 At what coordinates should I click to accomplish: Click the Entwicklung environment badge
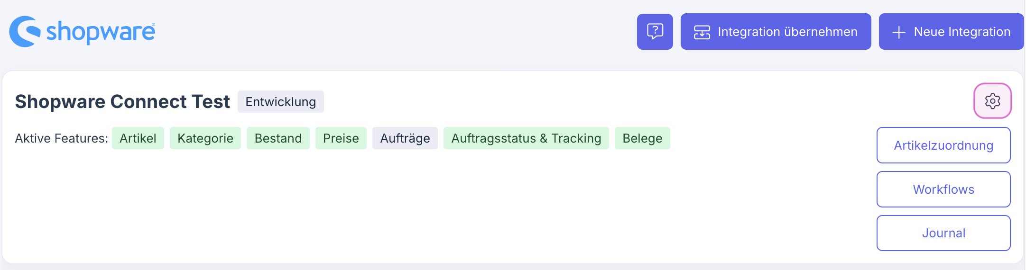[280, 102]
